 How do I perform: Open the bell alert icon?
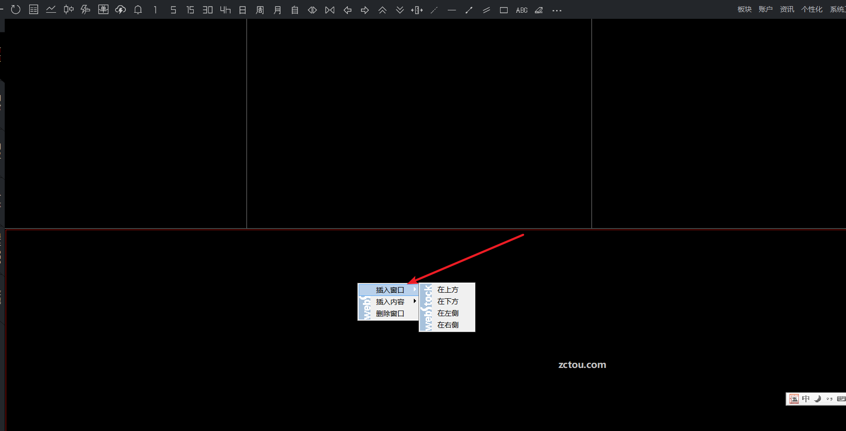138,10
